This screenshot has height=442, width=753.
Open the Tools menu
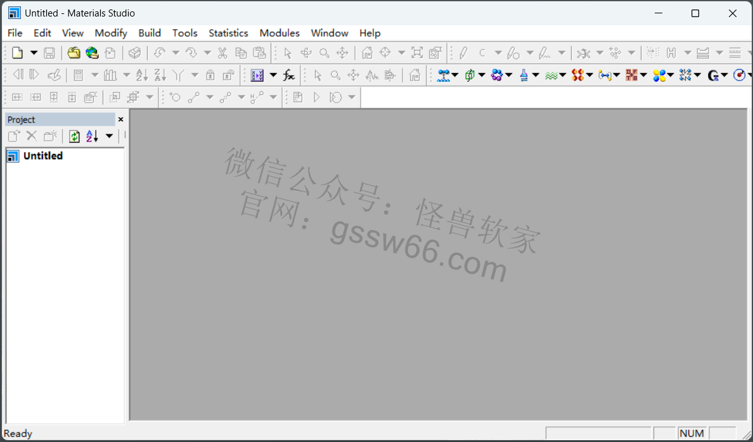click(185, 33)
